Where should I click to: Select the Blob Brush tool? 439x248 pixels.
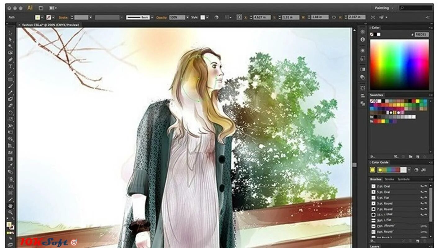click(x=11, y=99)
